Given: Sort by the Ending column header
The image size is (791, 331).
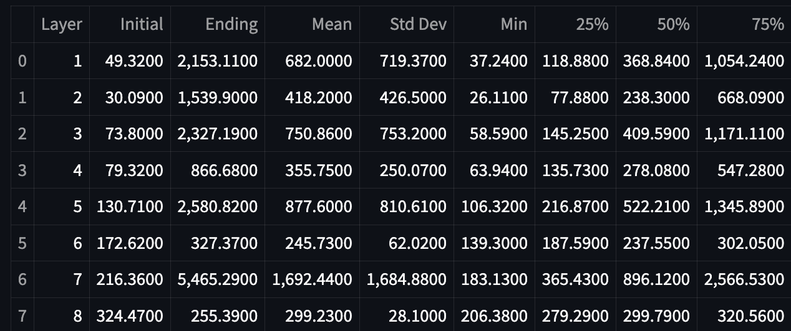Looking at the screenshot, I should [x=231, y=24].
